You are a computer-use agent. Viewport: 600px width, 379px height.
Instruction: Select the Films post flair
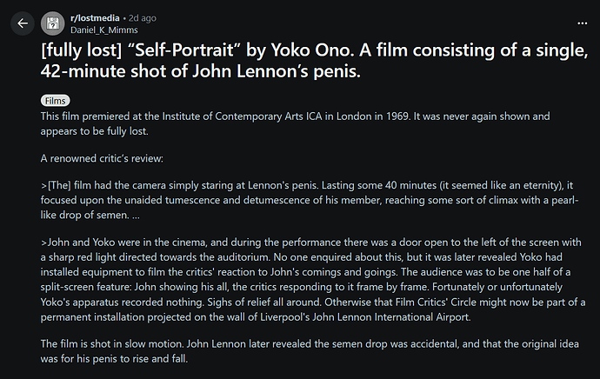pyautogui.click(x=55, y=101)
